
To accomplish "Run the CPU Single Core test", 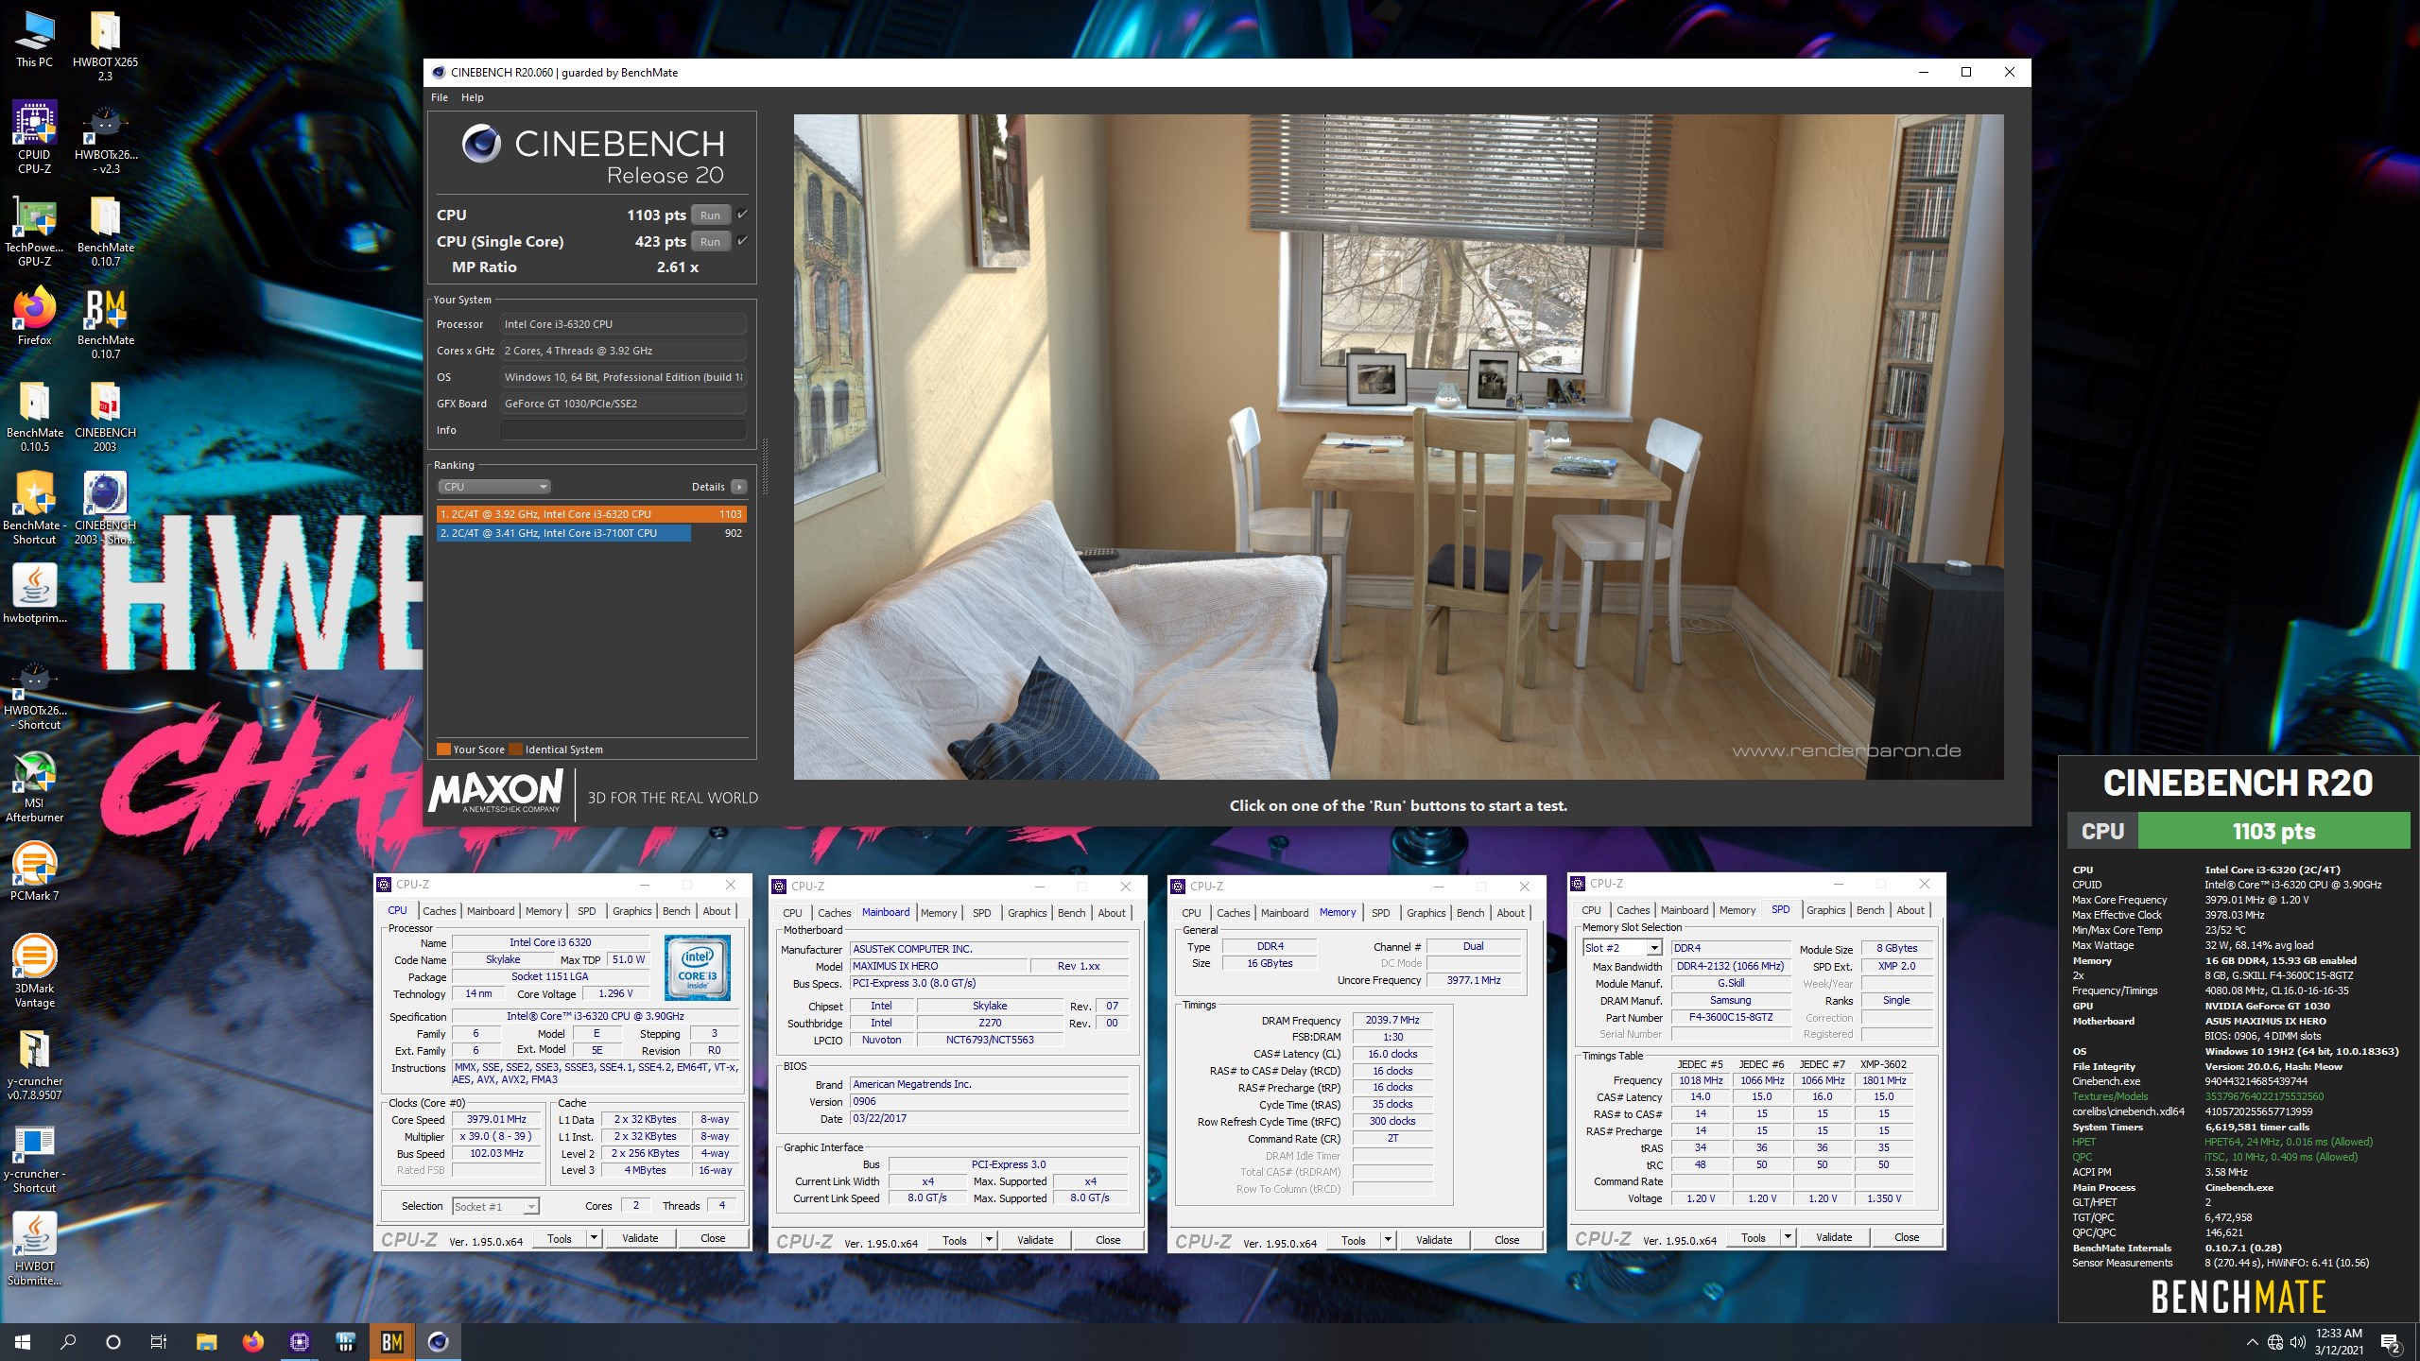I will click(x=711, y=242).
